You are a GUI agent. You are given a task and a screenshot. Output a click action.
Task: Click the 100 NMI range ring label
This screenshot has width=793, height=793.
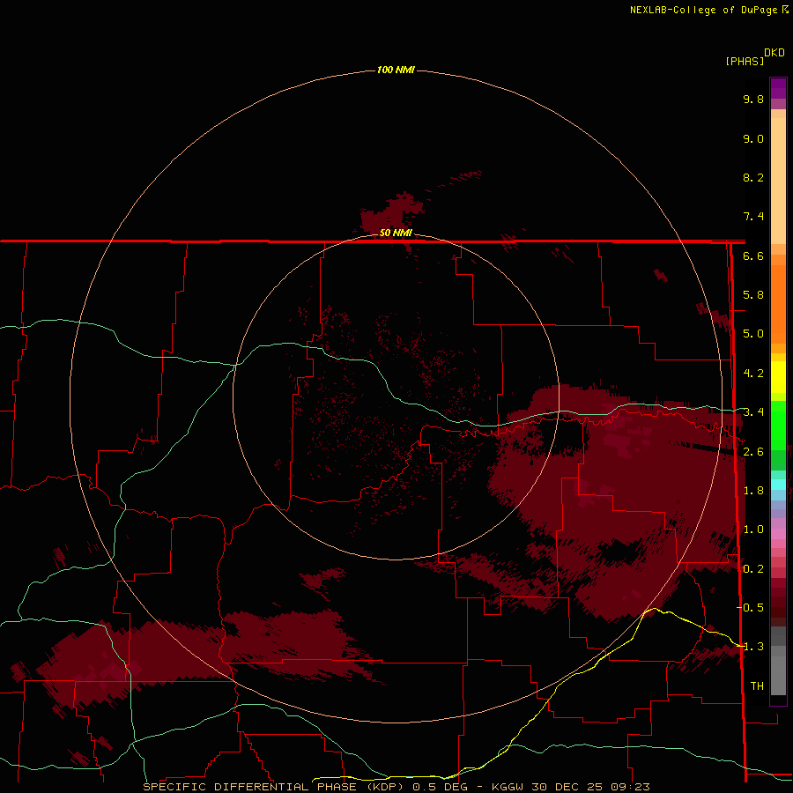coord(396,70)
